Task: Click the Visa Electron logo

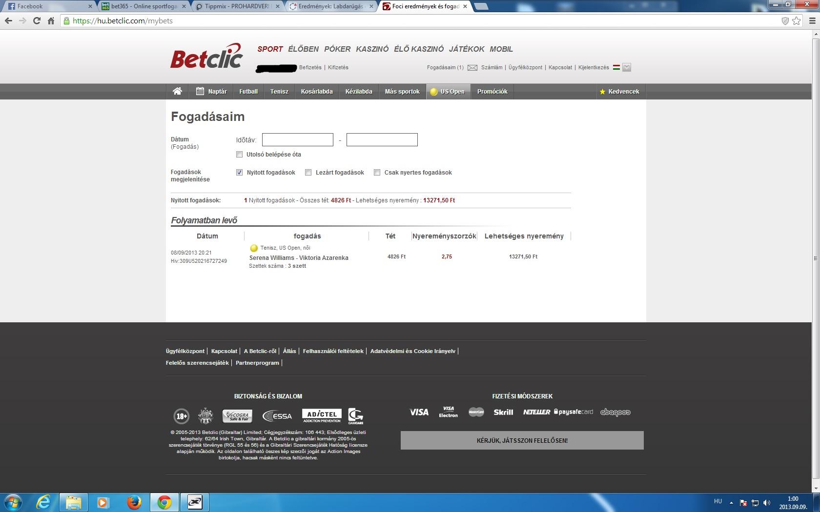Action: (x=448, y=412)
